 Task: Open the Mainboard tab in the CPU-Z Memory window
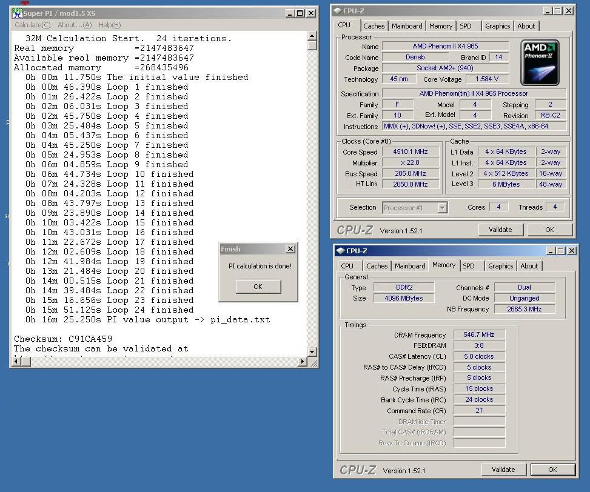click(x=410, y=266)
